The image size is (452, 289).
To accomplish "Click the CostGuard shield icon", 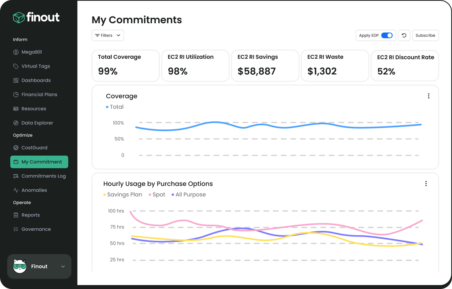I will point(16,147).
